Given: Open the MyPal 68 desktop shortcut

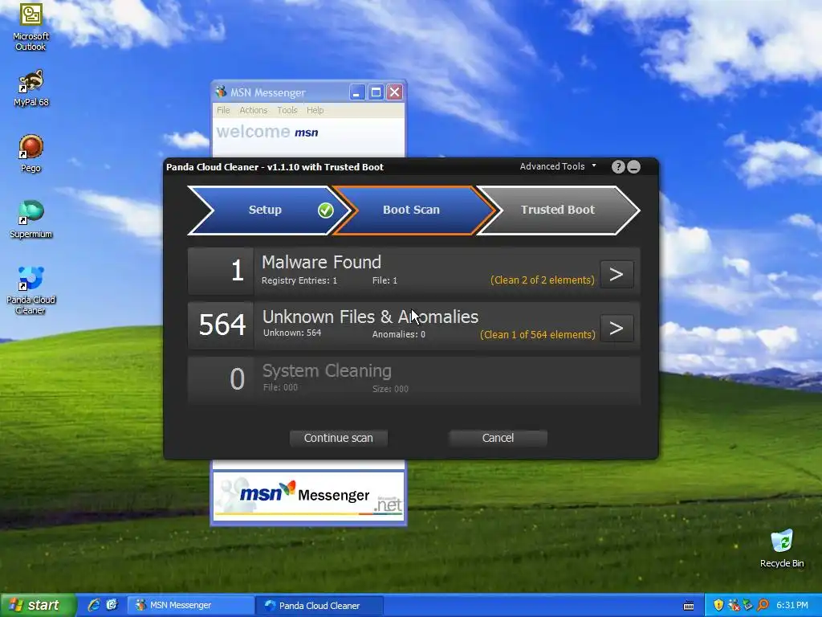Looking at the screenshot, I should 31,88.
